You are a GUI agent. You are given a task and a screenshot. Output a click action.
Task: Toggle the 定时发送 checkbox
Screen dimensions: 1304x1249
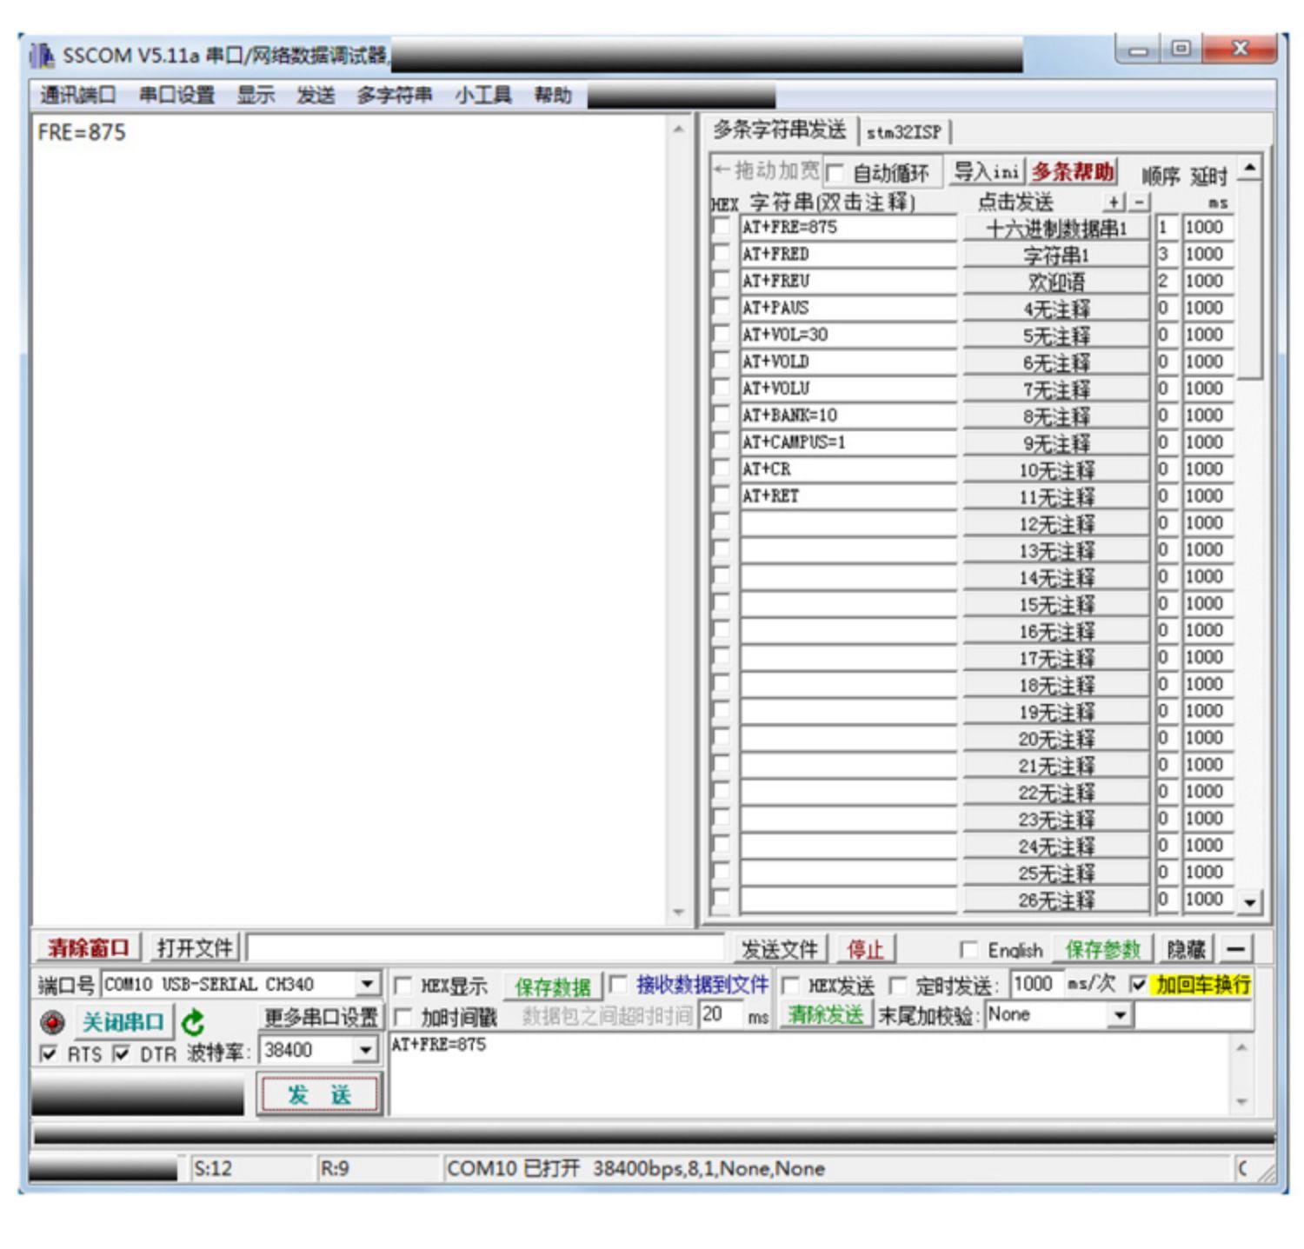click(898, 986)
